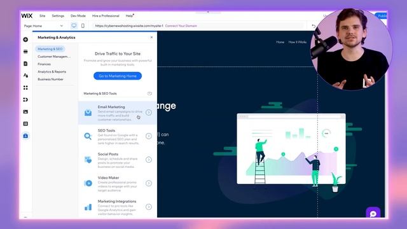Click Social Posts title text
407x229 pixels.
pyautogui.click(x=108, y=154)
